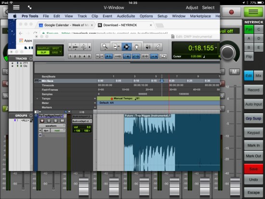Click the horizontal zoom in arrow
Viewport: 265px width, 199px height.
90,47
